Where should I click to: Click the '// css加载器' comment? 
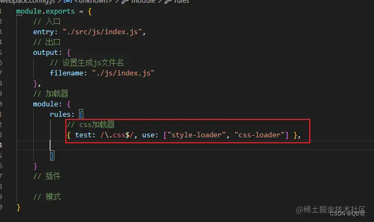pos(90,124)
